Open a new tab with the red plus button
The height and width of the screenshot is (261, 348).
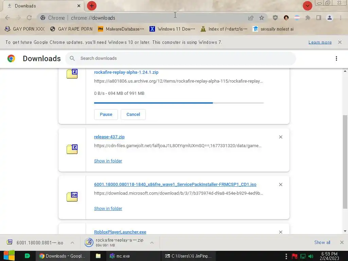92,6
